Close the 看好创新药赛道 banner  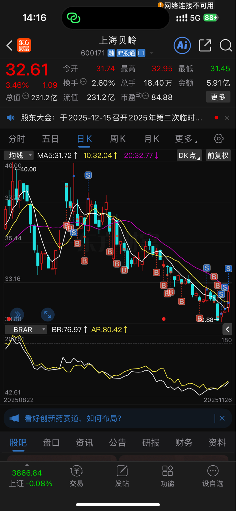click(x=222, y=418)
